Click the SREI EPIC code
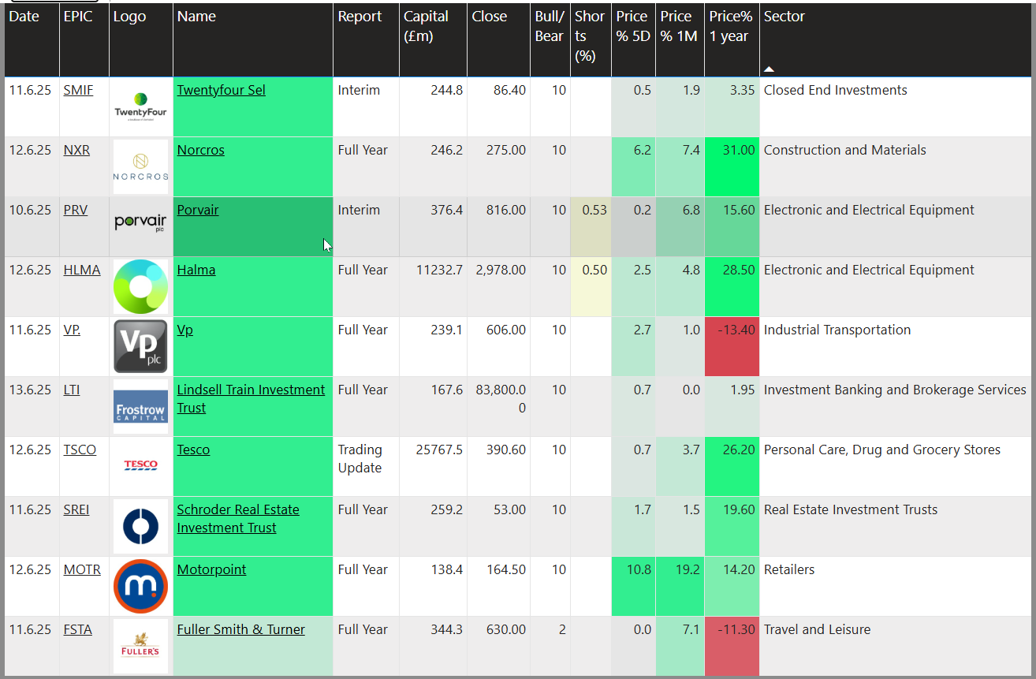The image size is (1036, 679). tap(76, 509)
